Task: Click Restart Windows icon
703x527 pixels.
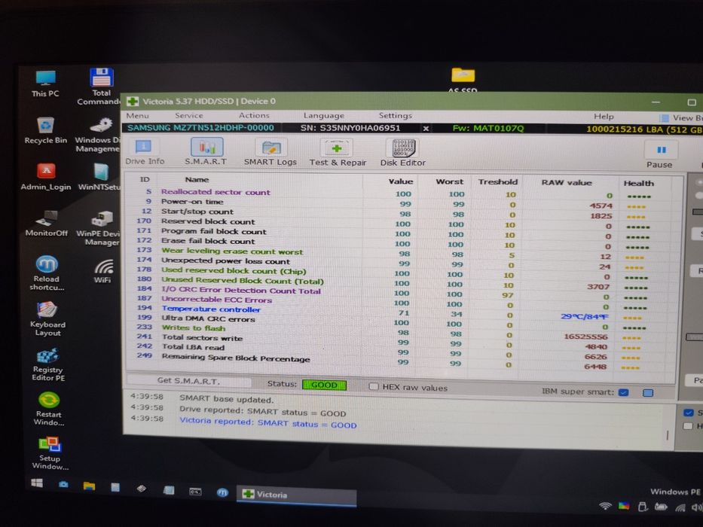Action: coord(49,409)
